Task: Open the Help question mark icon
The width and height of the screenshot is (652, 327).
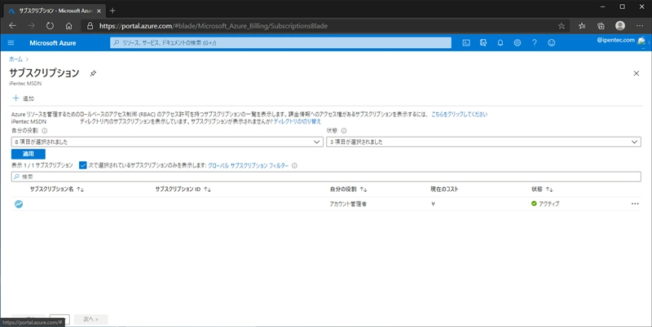Action: pyautogui.click(x=535, y=43)
